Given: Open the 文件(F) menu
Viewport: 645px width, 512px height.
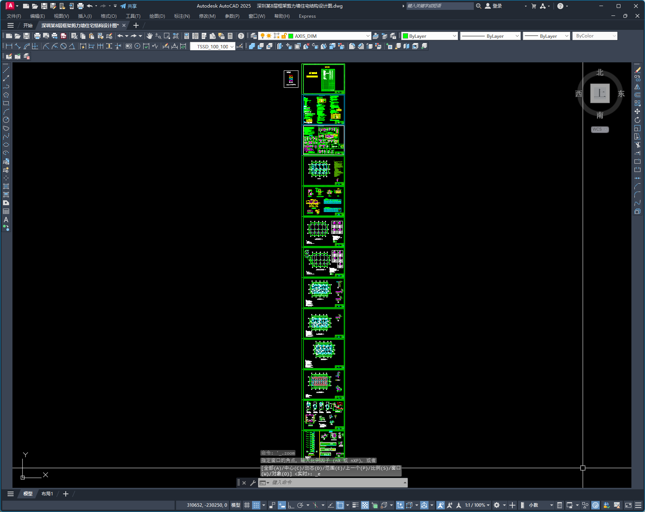Looking at the screenshot, I should click(x=14, y=16).
